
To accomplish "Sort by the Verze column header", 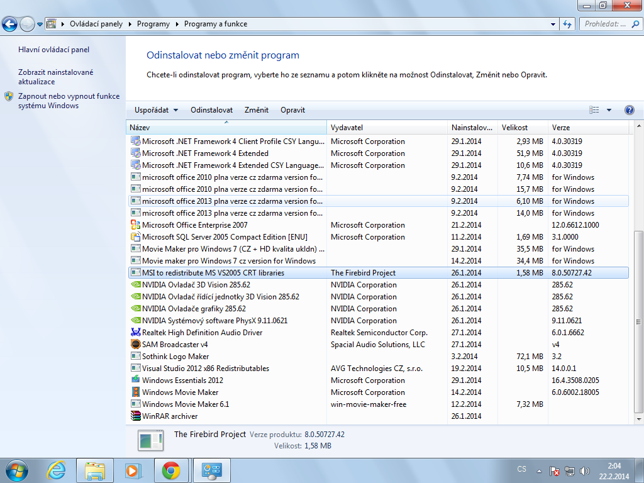I will [x=588, y=127].
